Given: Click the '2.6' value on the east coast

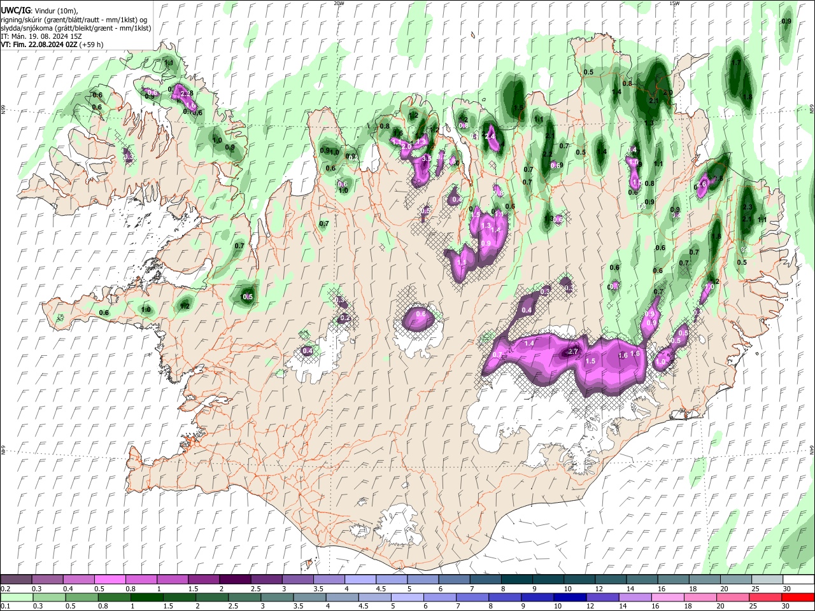Looking at the screenshot, I should pyautogui.click(x=702, y=184).
